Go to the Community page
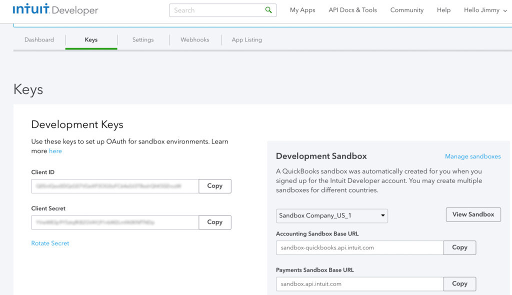The image size is (512, 295). (407, 10)
